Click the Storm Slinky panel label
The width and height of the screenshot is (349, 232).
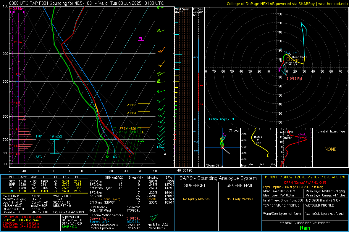tap(214, 165)
